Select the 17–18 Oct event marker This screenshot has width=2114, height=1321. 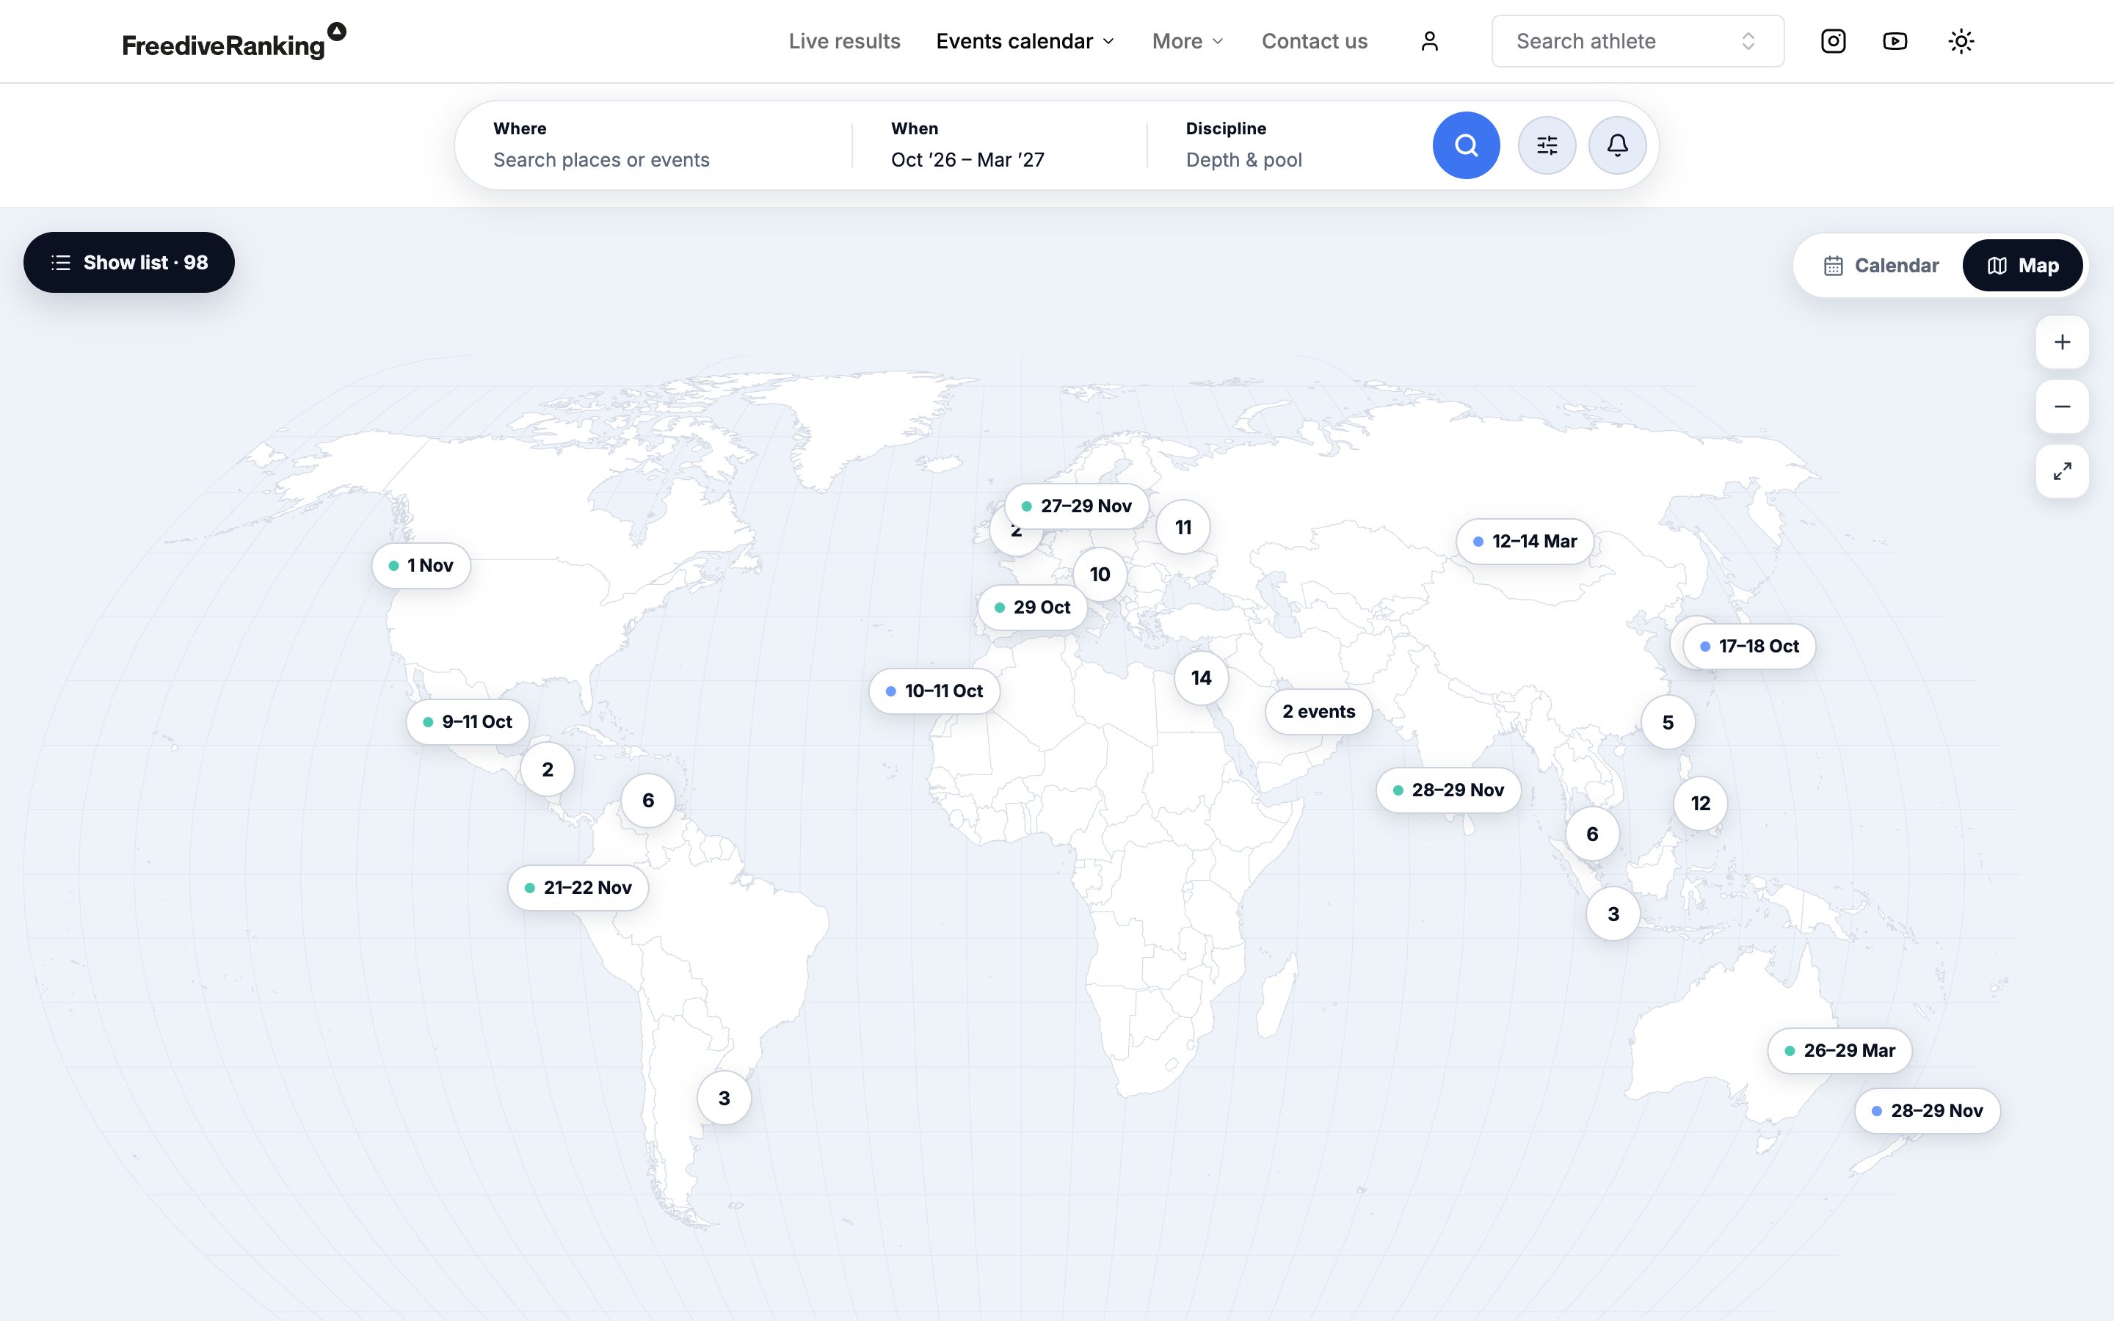tap(1750, 647)
